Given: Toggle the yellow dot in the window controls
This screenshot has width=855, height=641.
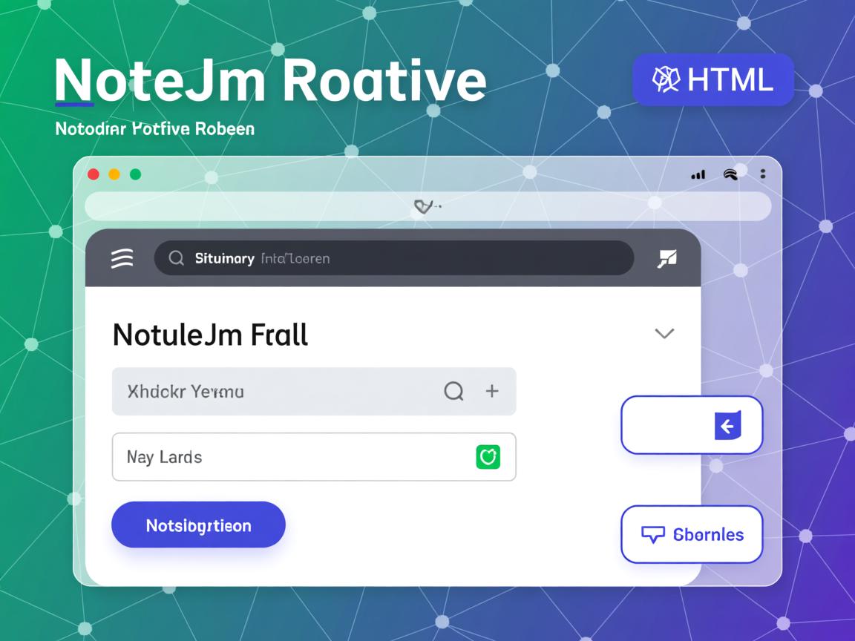Looking at the screenshot, I should pos(114,174).
